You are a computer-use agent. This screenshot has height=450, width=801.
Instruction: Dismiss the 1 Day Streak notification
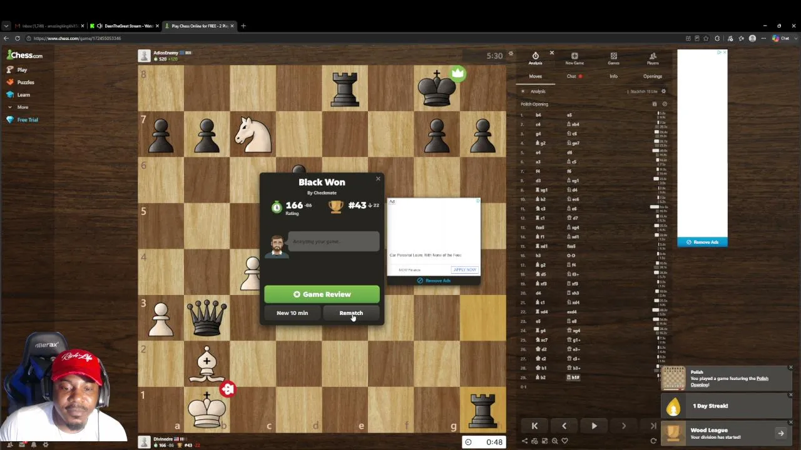[x=790, y=395]
